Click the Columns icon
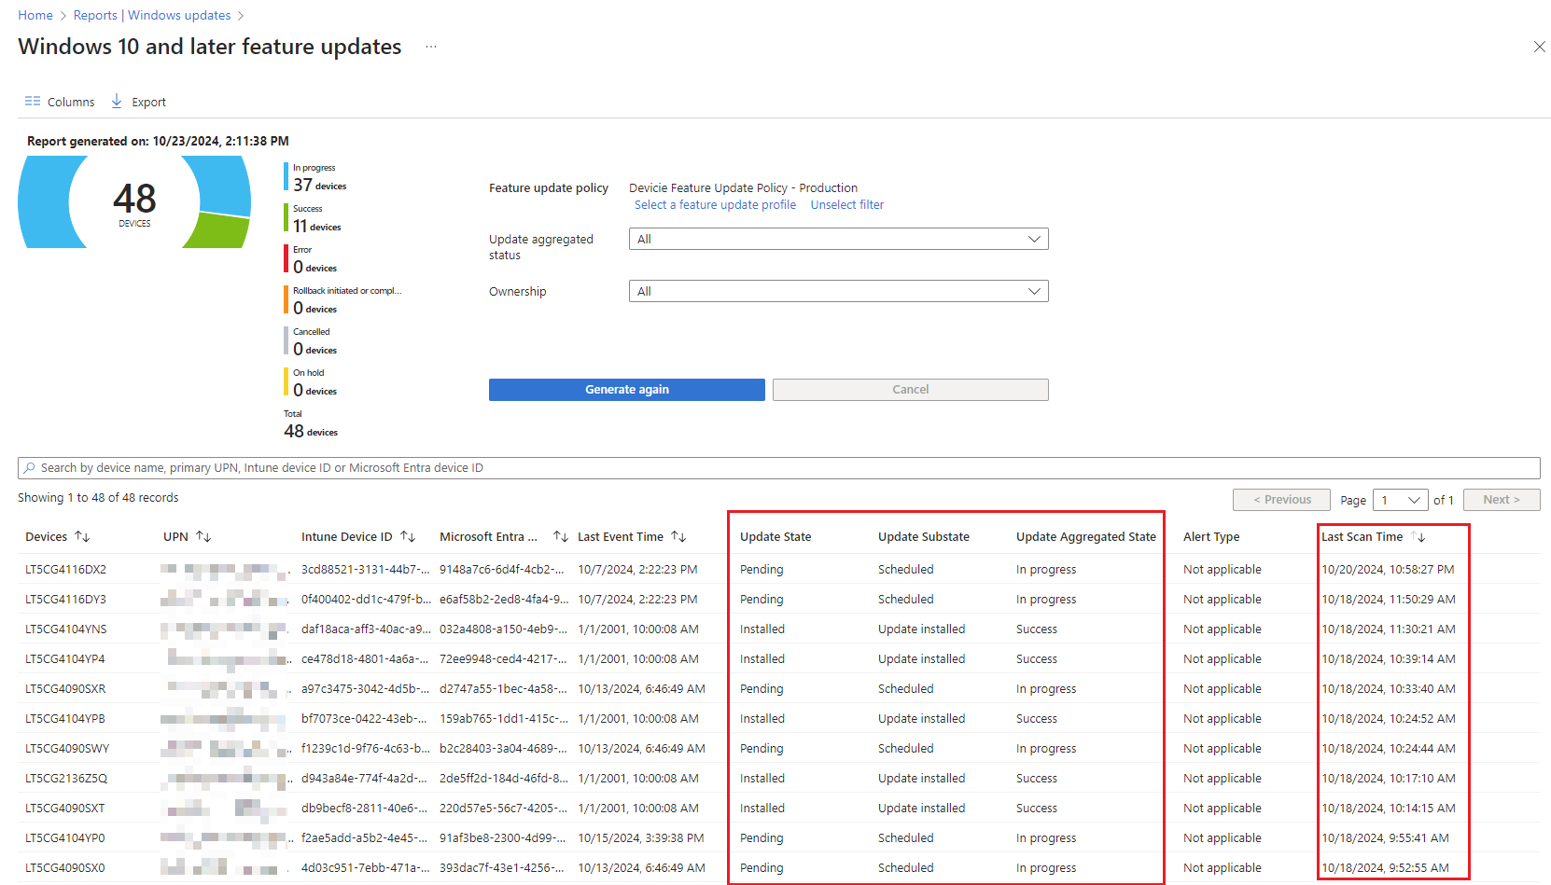Viewport: 1551px width, 885px height. pos(33,101)
